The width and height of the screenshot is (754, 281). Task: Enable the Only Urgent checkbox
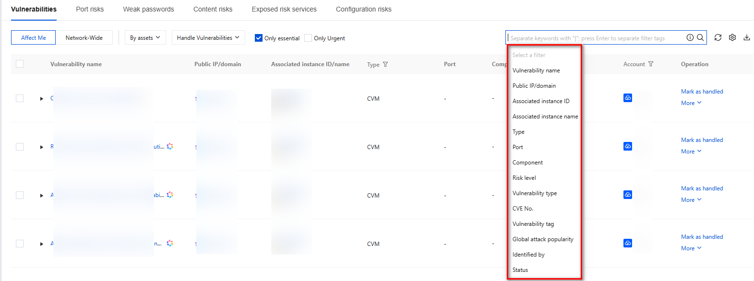click(x=308, y=38)
